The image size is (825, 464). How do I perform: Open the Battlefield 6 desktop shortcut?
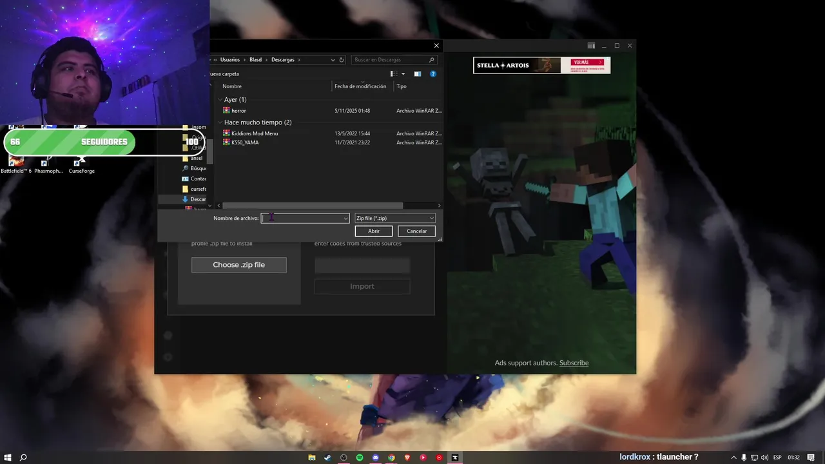coord(15,164)
